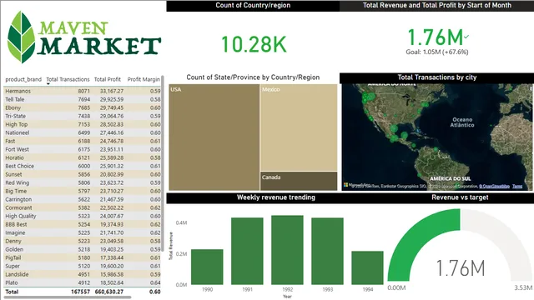Click the Count of Country/region title
This screenshot has width=534, height=300.
click(253, 5)
